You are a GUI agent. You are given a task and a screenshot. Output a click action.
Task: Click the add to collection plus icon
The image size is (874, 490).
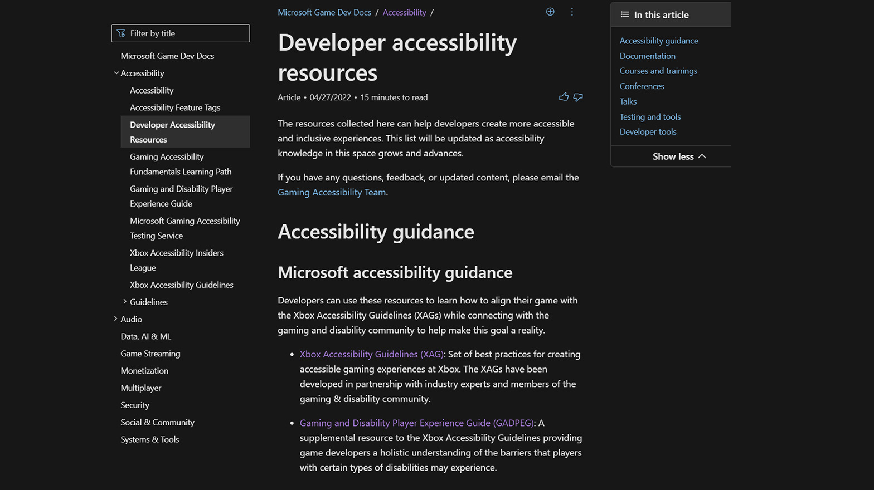(x=550, y=12)
